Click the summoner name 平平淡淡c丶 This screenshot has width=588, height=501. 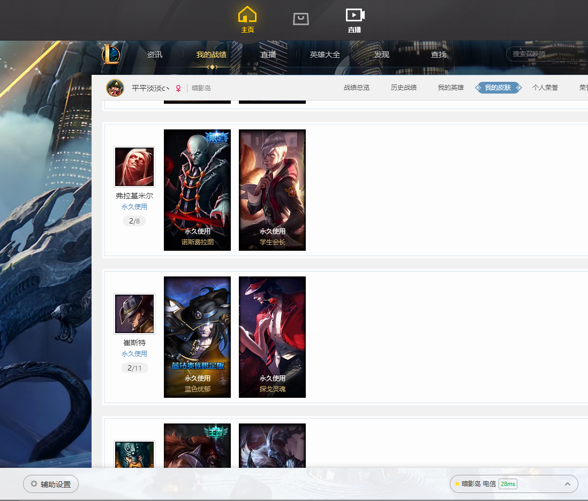pyautogui.click(x=150, y=88)
